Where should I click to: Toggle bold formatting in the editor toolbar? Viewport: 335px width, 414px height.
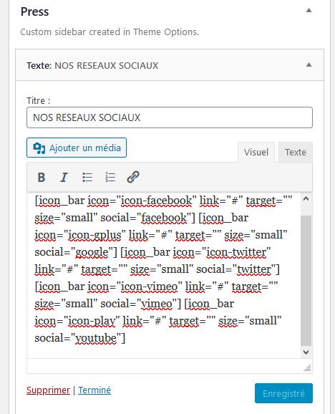(x=41, y=177)
